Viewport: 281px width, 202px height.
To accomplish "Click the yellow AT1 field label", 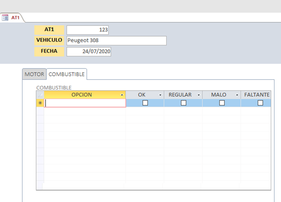I will coord(49,30).
